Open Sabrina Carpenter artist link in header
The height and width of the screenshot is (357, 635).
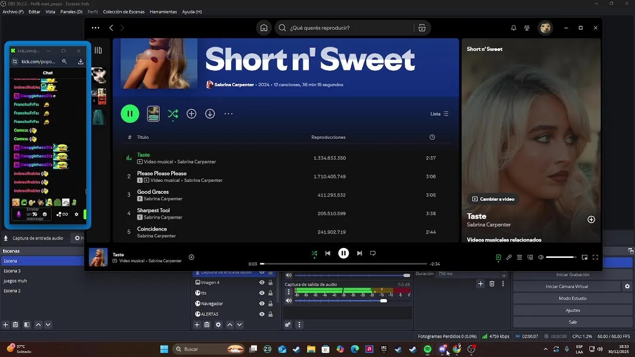point(234,85)
